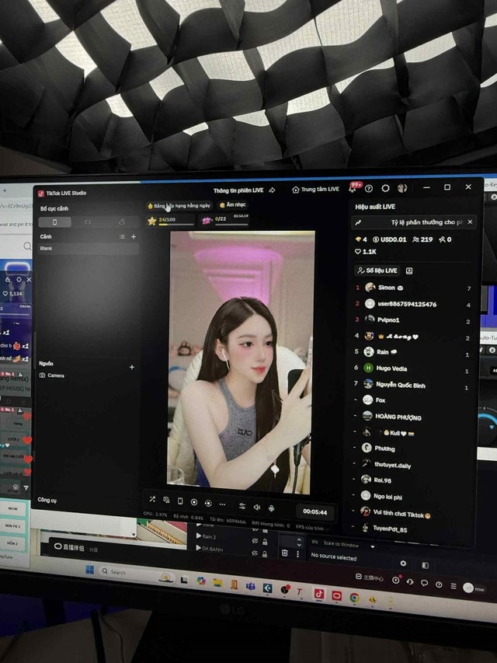
Task: Select viewer Rain ranked 5
Action: (412, 352)
